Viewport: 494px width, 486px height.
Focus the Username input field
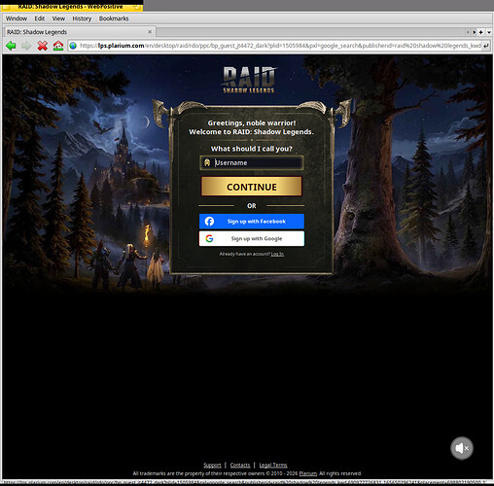[252, 162]
